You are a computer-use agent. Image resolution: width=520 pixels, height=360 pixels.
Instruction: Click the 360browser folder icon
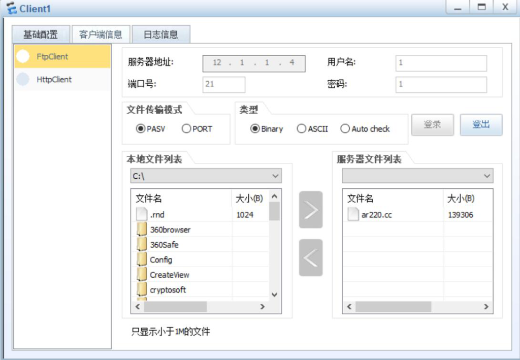[x=142, y=230]
